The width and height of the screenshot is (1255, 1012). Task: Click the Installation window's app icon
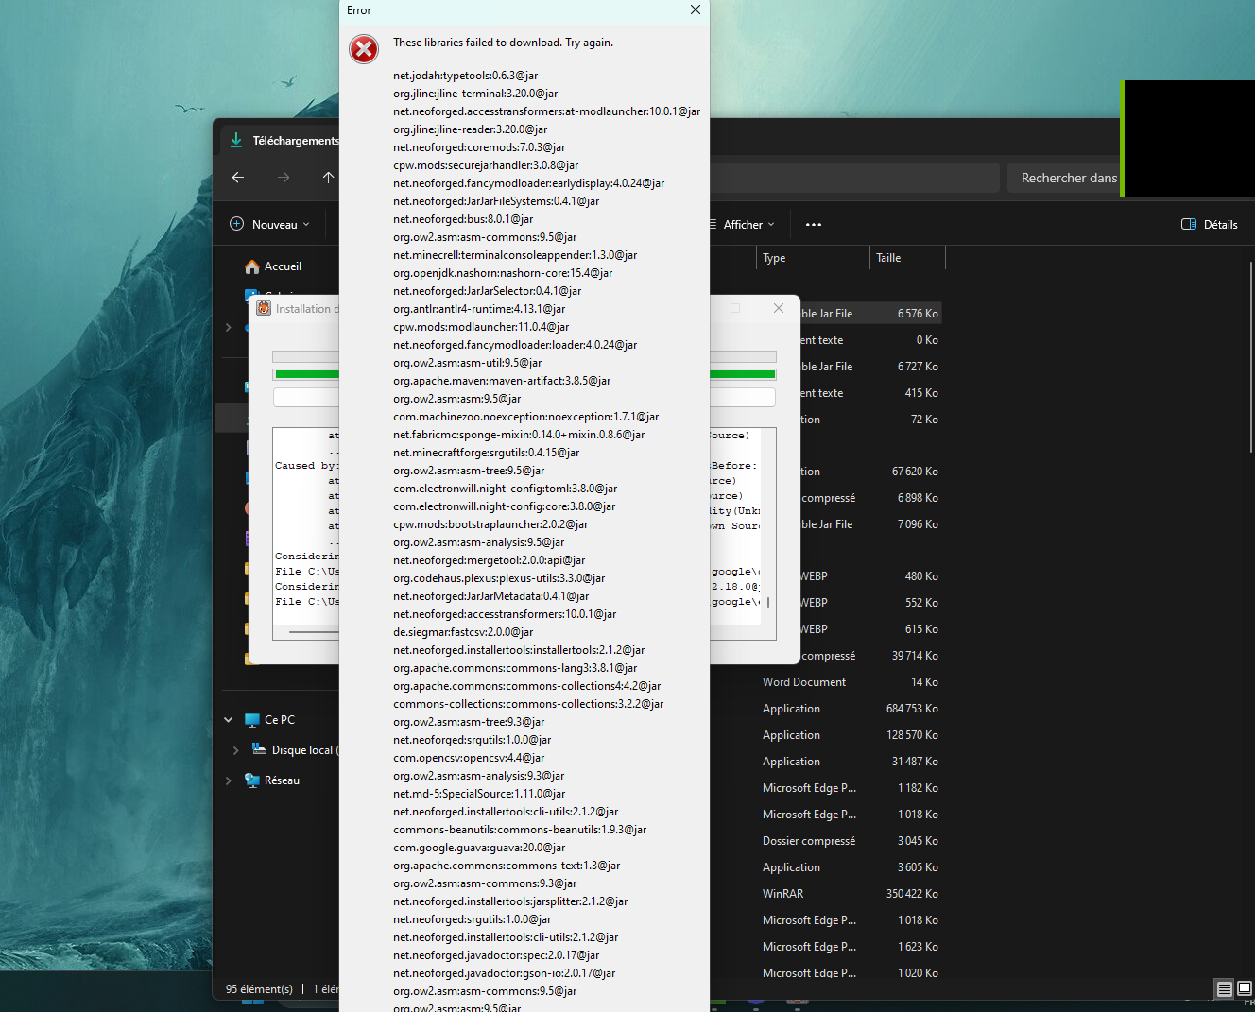click(x=264, y=308)
